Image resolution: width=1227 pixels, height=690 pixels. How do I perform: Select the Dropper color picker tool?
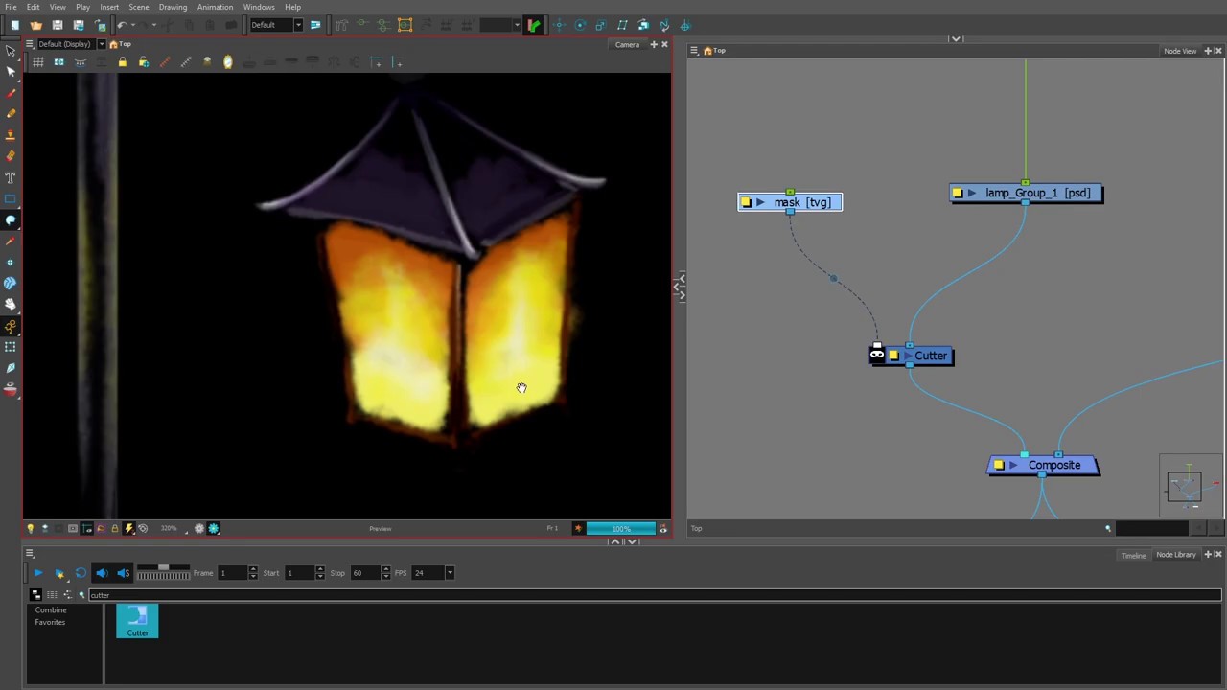11,241
